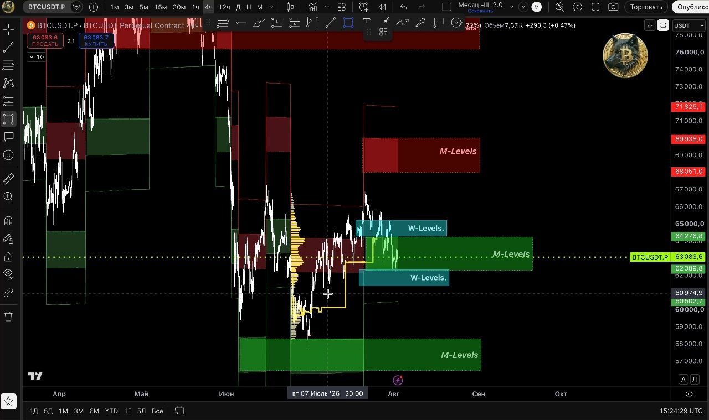This screenshot has height=420, width=709.
Task: Select the daily Д timeframe
Action: point(238,7)
